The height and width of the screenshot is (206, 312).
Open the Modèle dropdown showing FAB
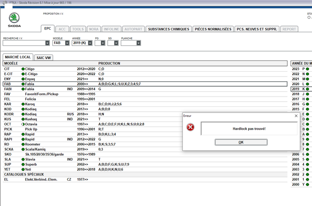(67, 43)
